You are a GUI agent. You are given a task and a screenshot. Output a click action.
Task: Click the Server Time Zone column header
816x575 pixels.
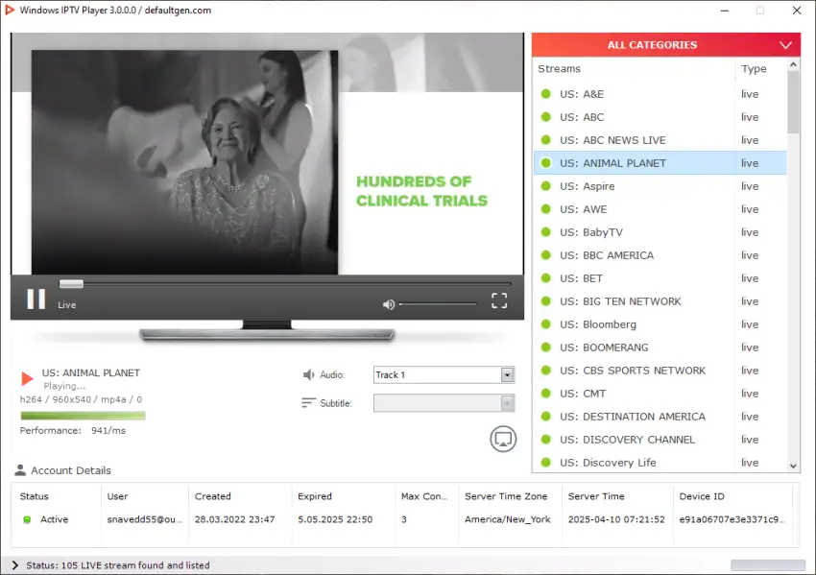[x=506, y=496]
